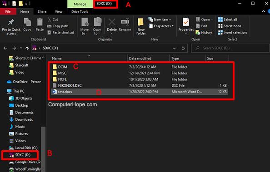Go up one folder level arrow
The image size is (270, 172).
tap(27, 48)
